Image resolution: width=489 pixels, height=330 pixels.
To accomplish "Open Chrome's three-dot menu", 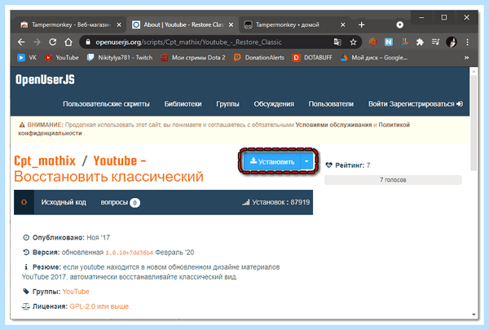I will click(x=467, y=42).
